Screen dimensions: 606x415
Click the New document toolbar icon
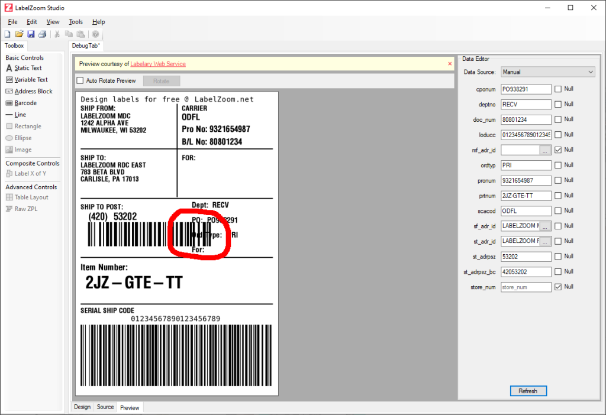pos(7,34)
